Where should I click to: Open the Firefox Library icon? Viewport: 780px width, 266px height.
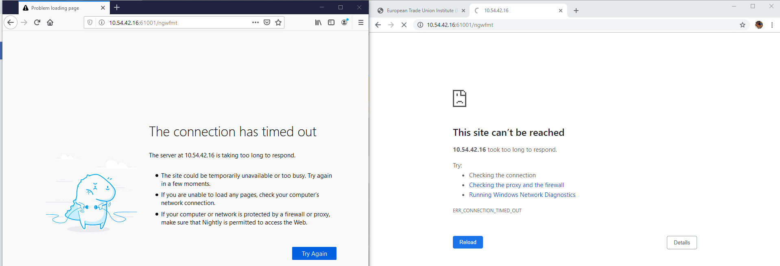(x=318, y=22)
